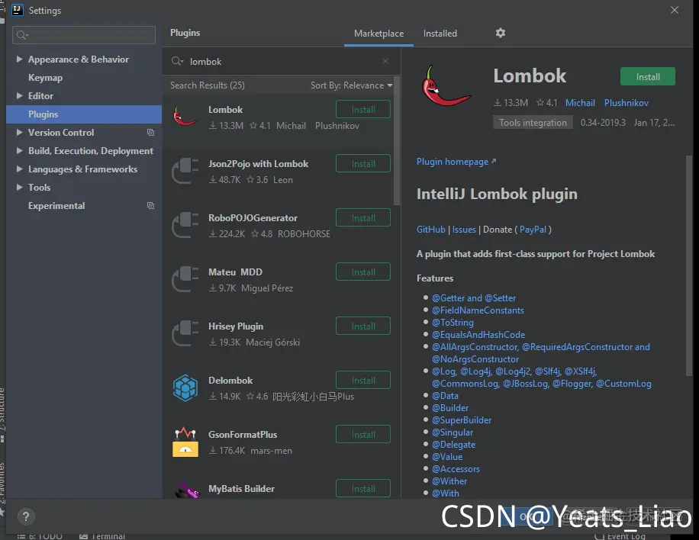The width and height of the screenshot is (699, 540).
Task: Open the @FieldNameConstants link
Action: click(x=478, y=310)
